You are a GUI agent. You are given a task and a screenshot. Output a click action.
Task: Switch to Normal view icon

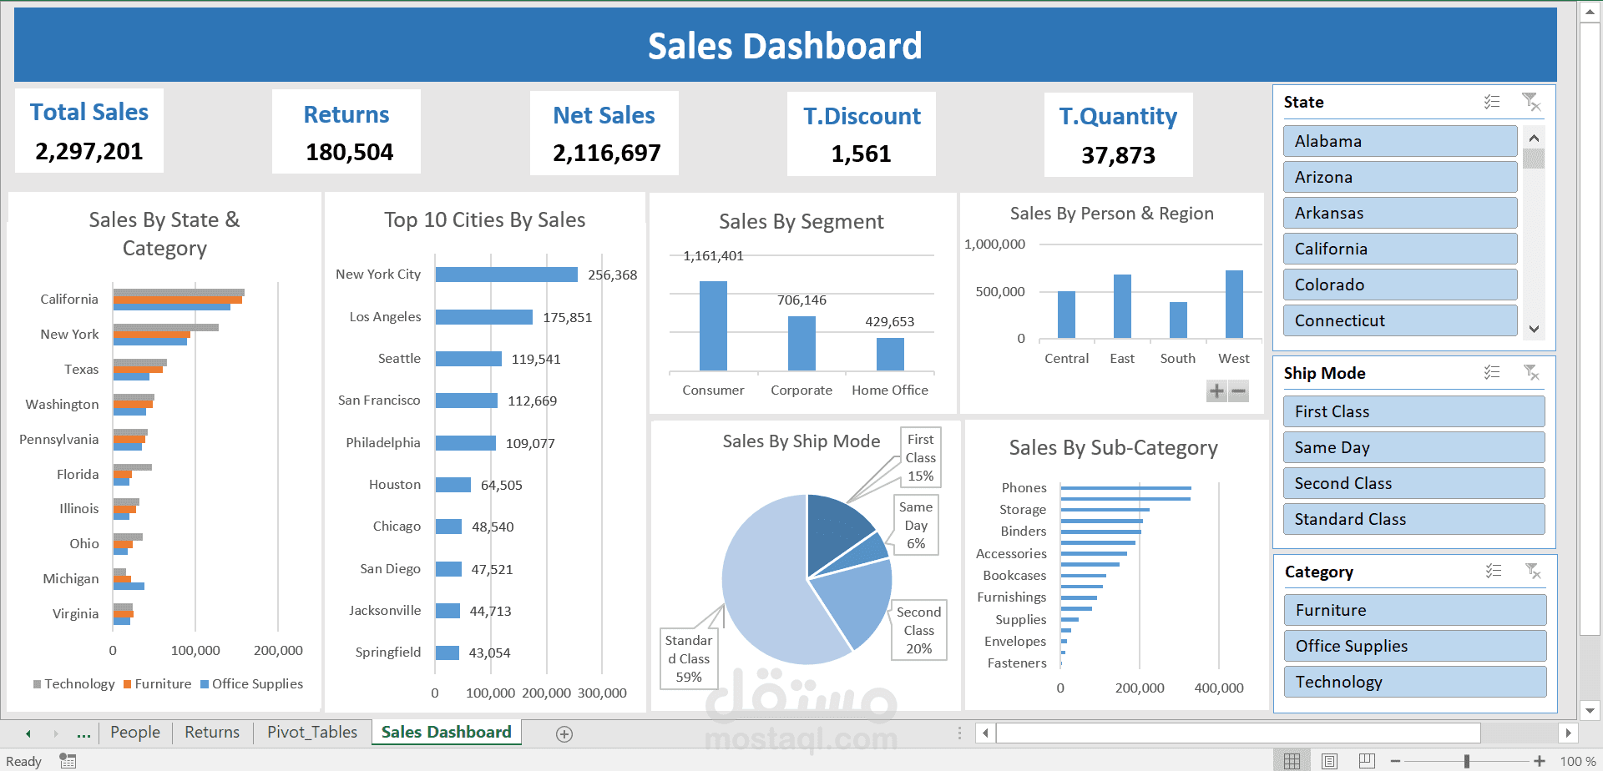pos(1292,761)
